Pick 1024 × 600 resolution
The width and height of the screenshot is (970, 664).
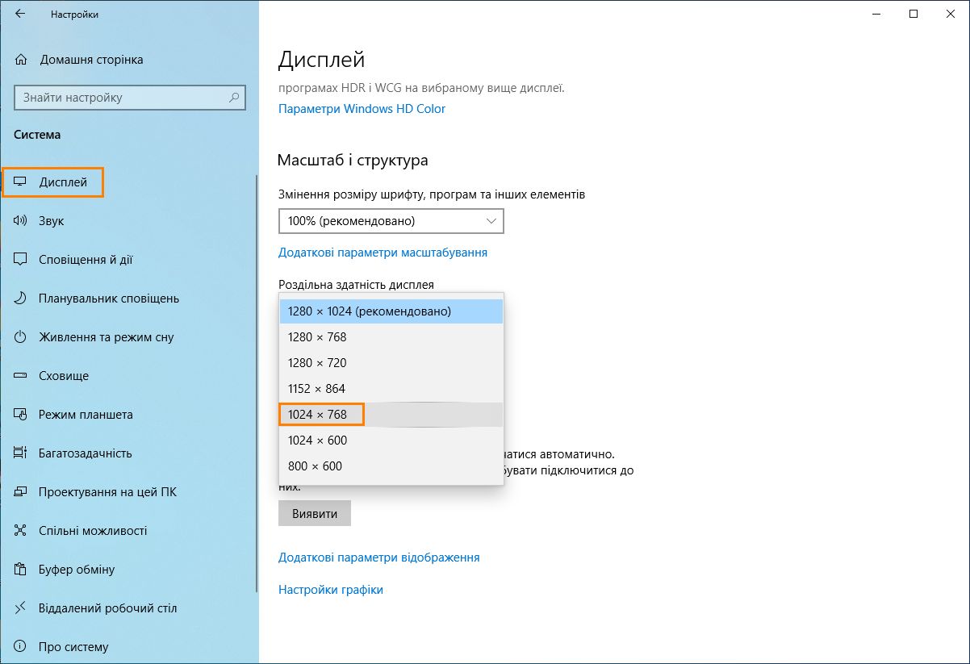tap(391, 441)
